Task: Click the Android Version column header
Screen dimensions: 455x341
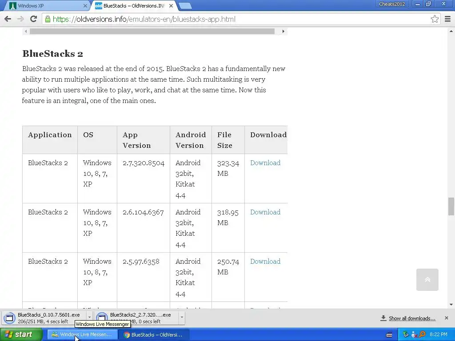Action: [191, 140]
